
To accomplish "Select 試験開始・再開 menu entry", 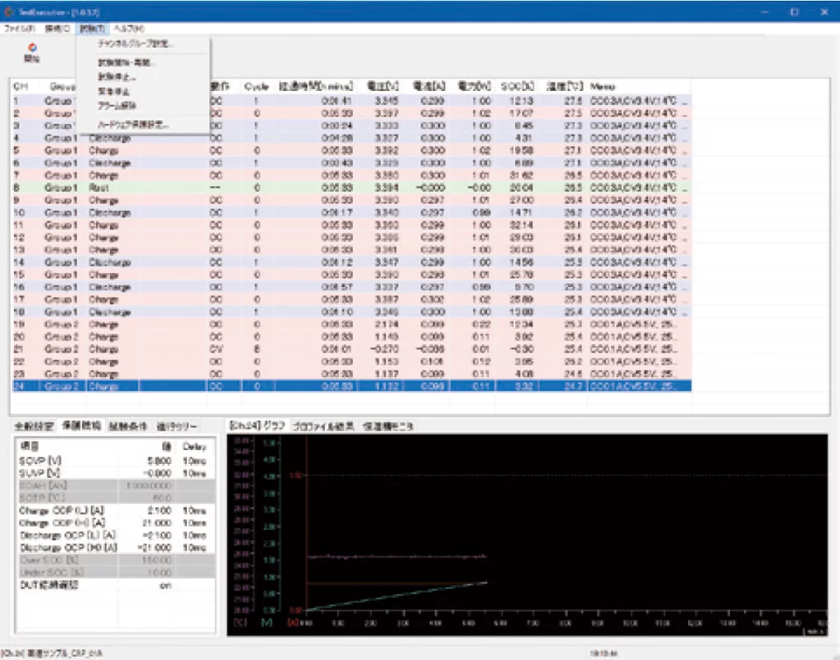I will pos(127,62).
